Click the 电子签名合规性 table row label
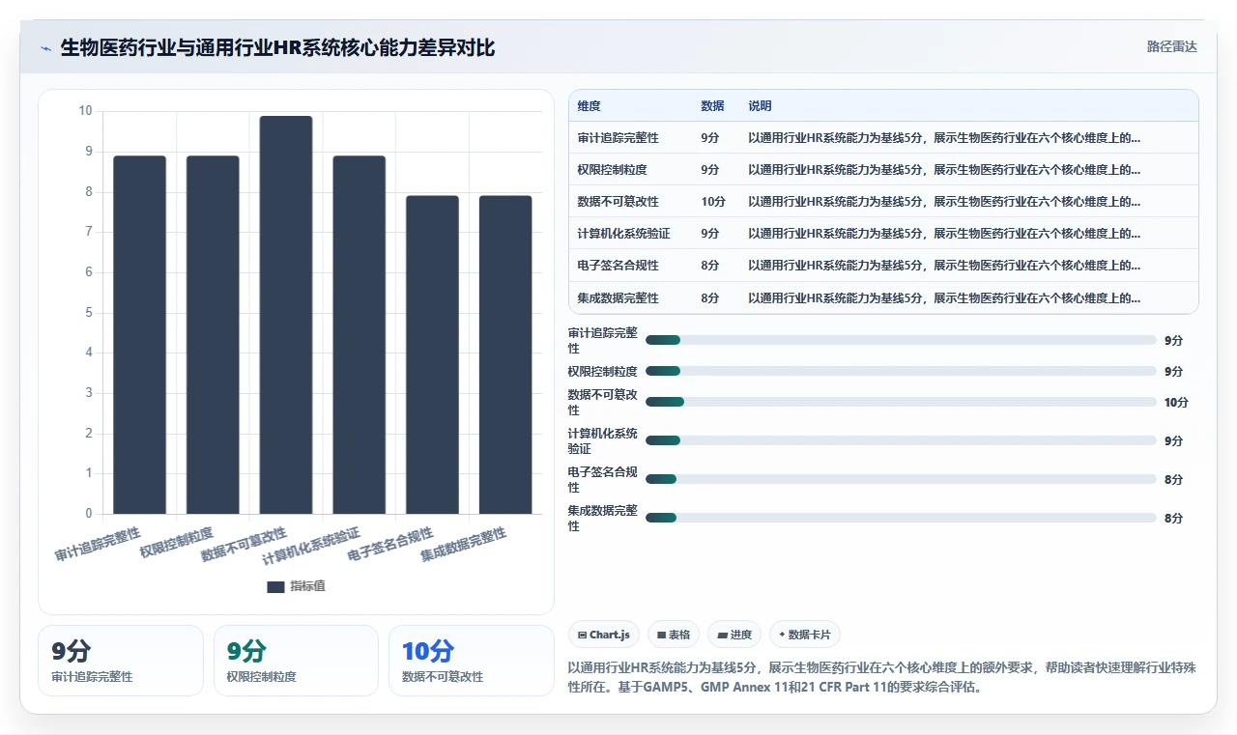The image size is (1237, 735). 618,266
